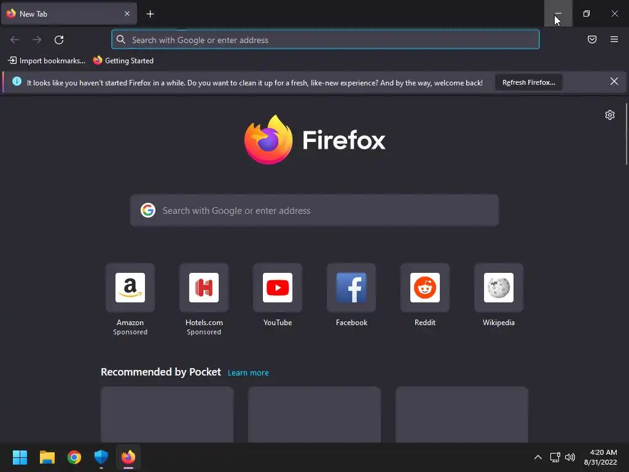Focus the address bar search field
Image resolution: width=629 pixels, height=472 pixels.
(x=326, y=40)
